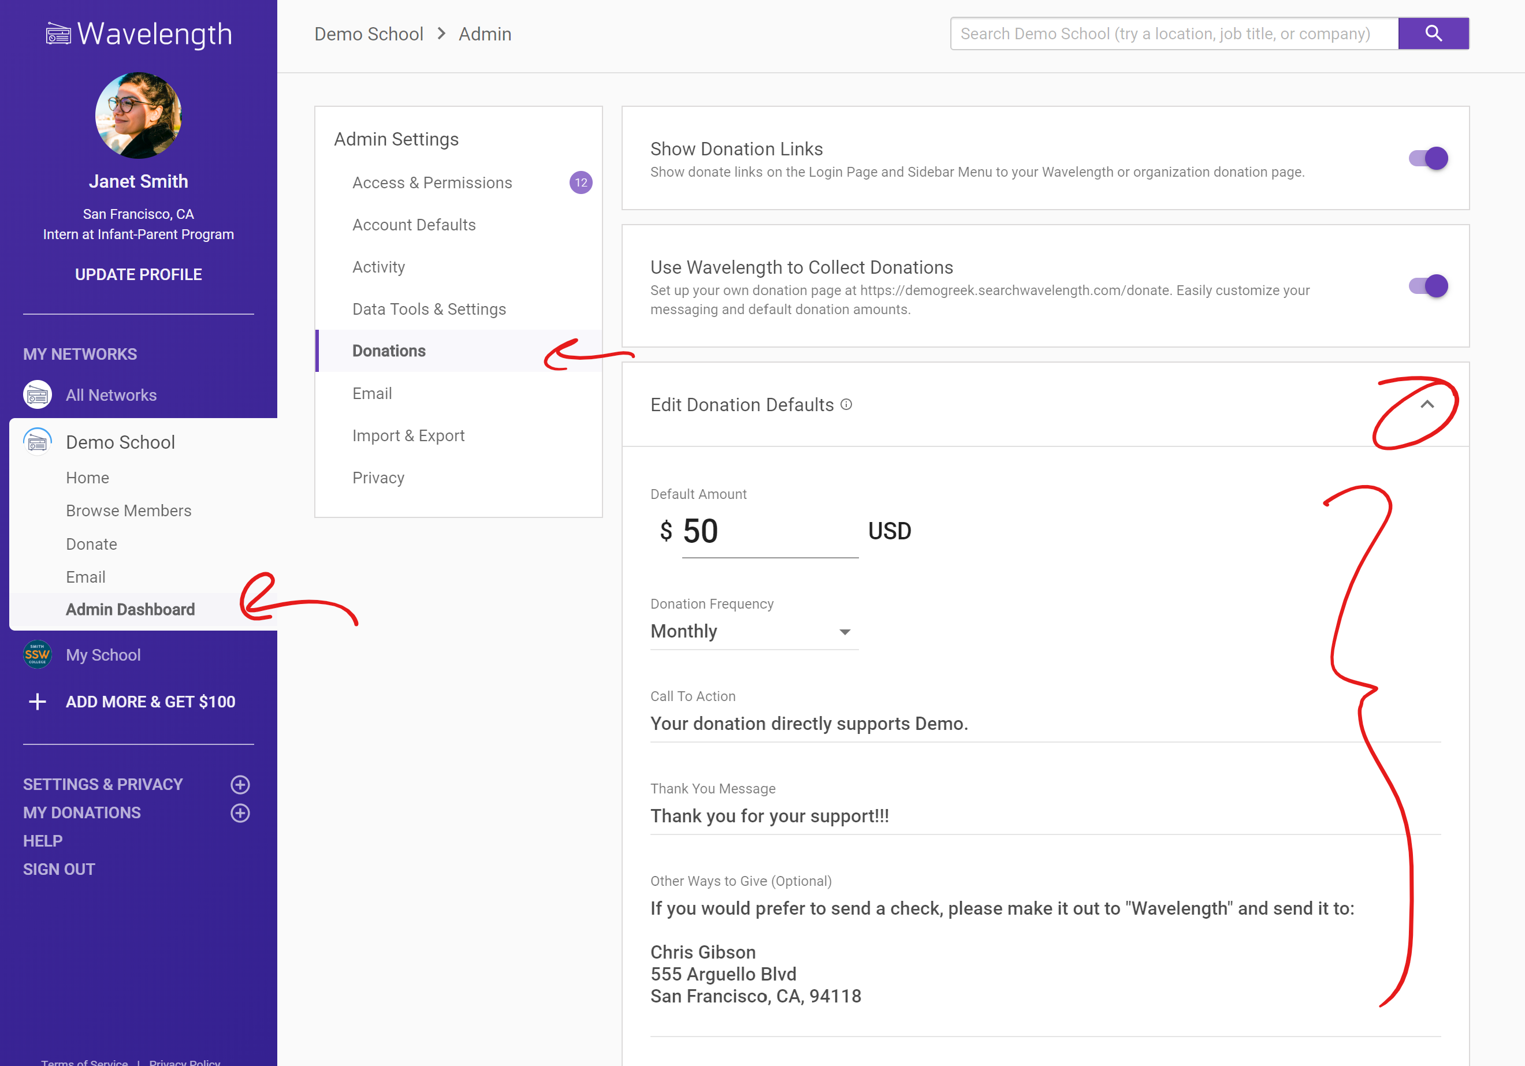Click the Wavelength radio logo icon
This screenshot has height=1066, width=1525.
click(58, 34)
